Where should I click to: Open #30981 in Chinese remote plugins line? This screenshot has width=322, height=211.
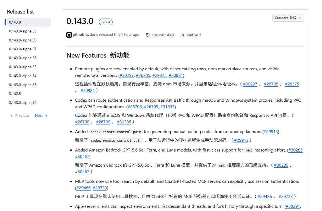tap(87, 91)
